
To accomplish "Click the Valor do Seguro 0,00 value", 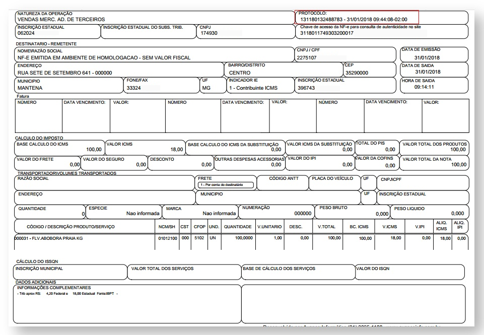I will (141, 165).
